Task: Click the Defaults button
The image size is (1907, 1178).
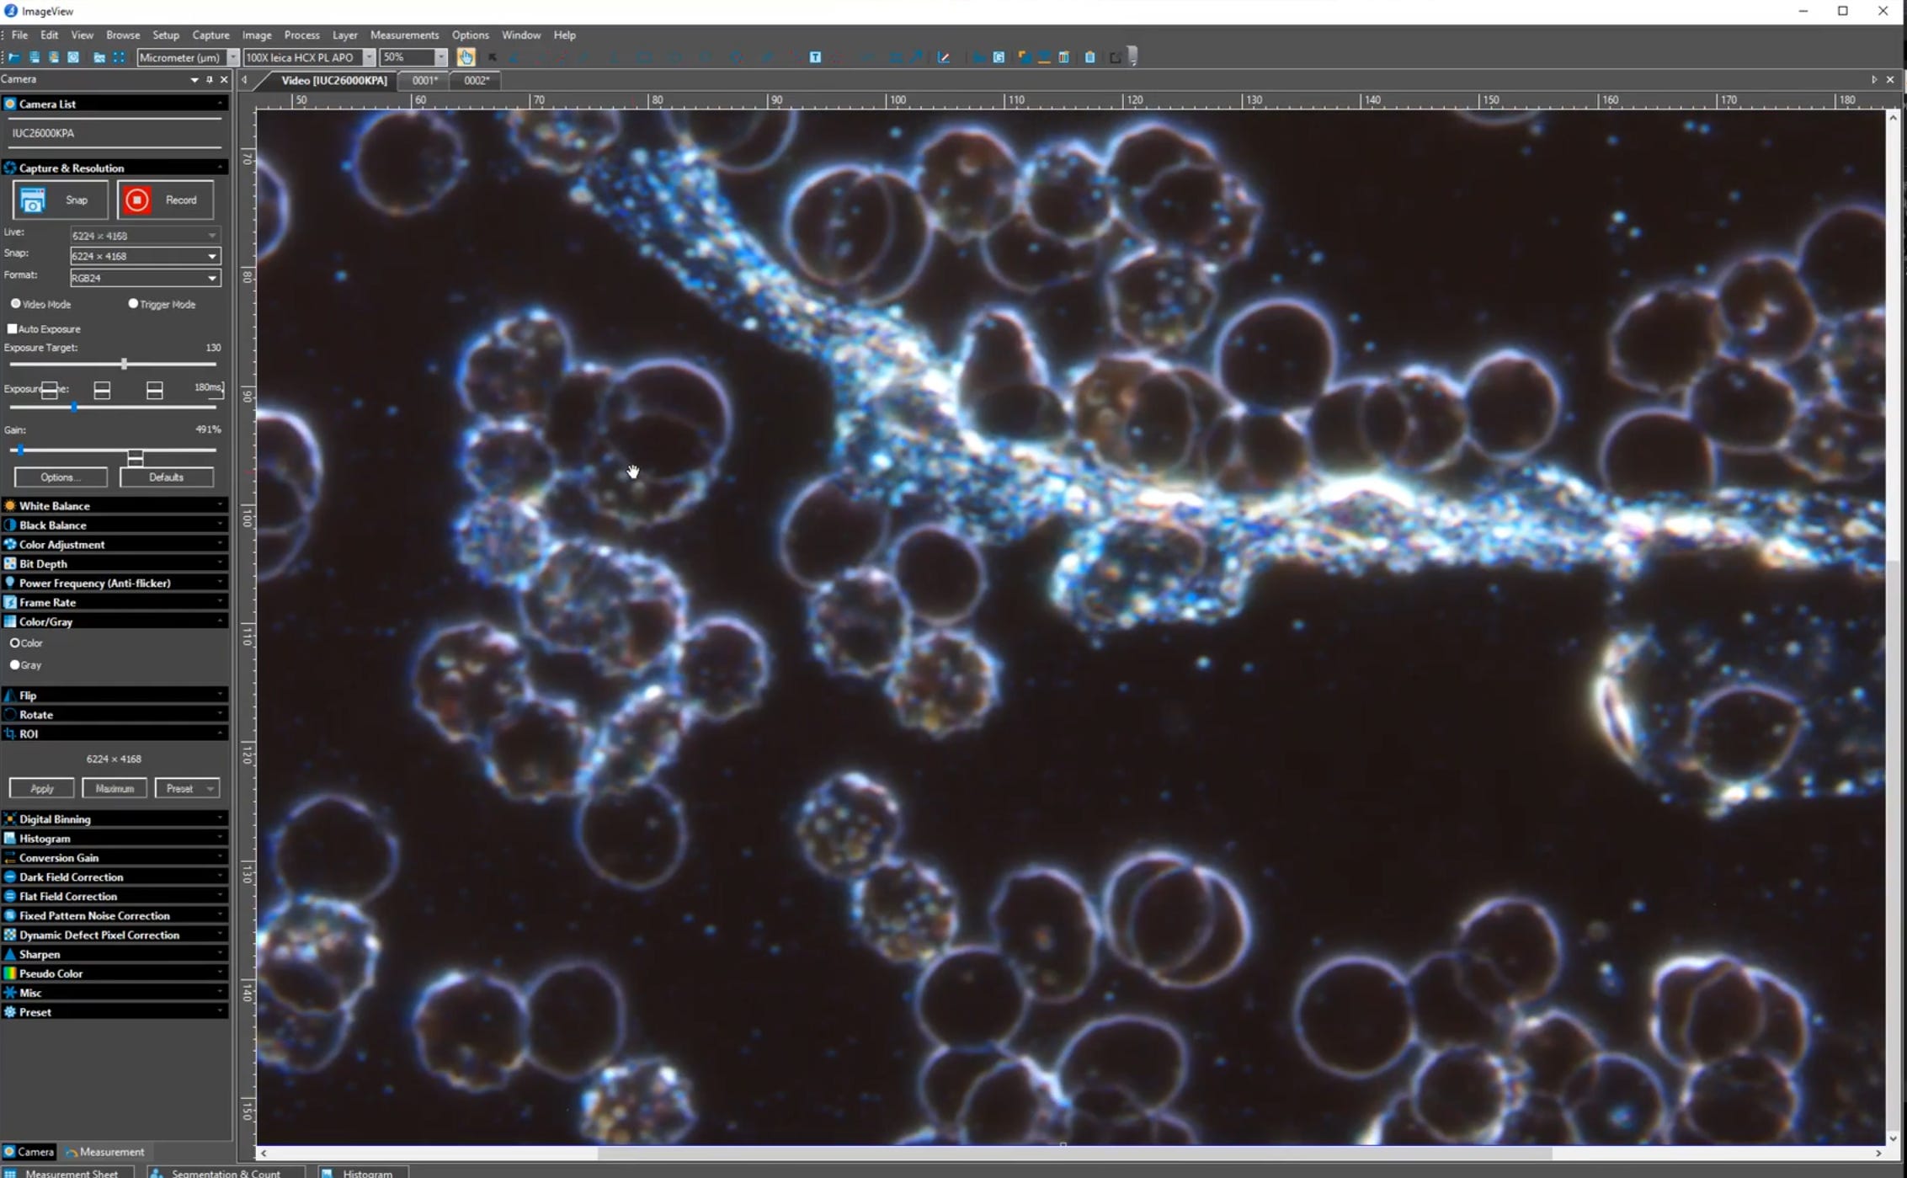Action: click(166, 477)
